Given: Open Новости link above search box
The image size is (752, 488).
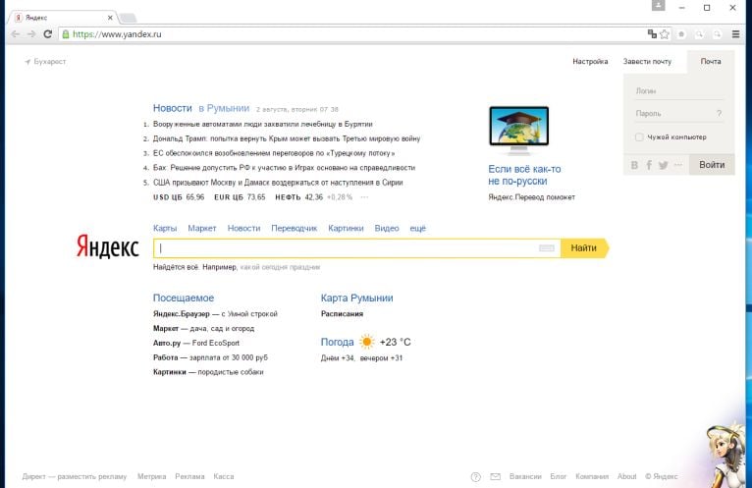Looking at the screenshot, I should point(243,229).
